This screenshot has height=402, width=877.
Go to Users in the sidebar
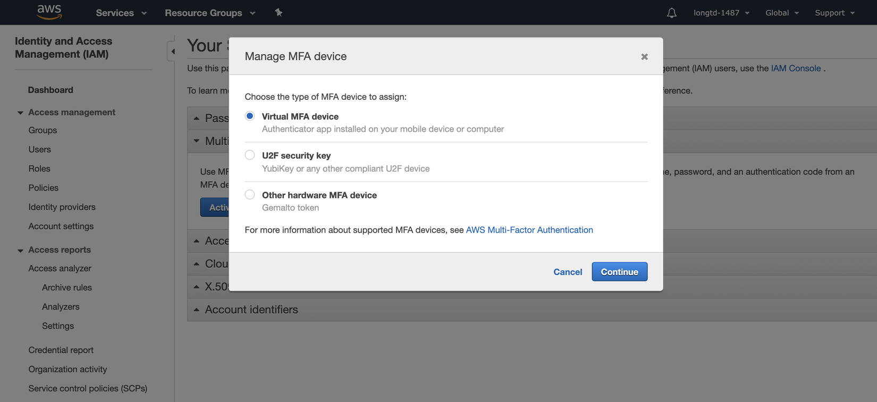(40, 150)
